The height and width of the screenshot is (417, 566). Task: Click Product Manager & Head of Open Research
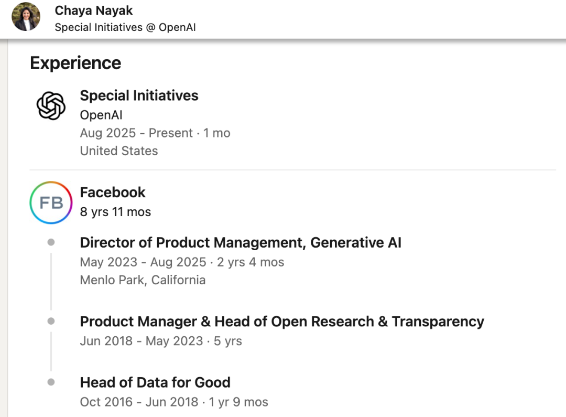[282, 322]
